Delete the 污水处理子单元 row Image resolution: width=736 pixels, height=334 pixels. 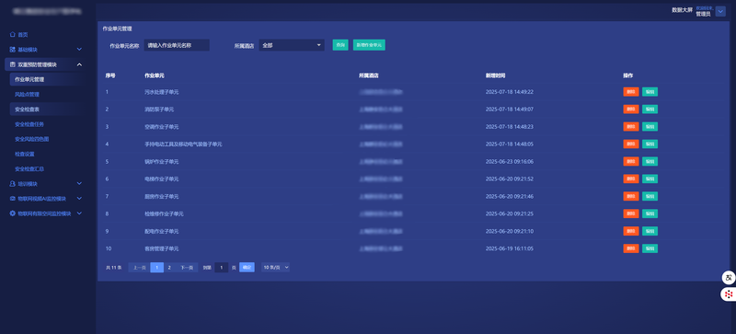(x=631, y=92)
